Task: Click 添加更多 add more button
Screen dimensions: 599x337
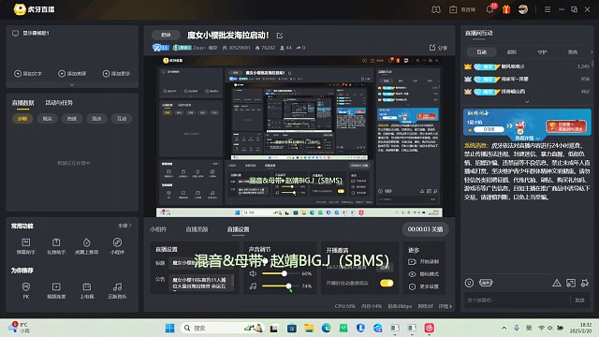Action: (116, 73)
